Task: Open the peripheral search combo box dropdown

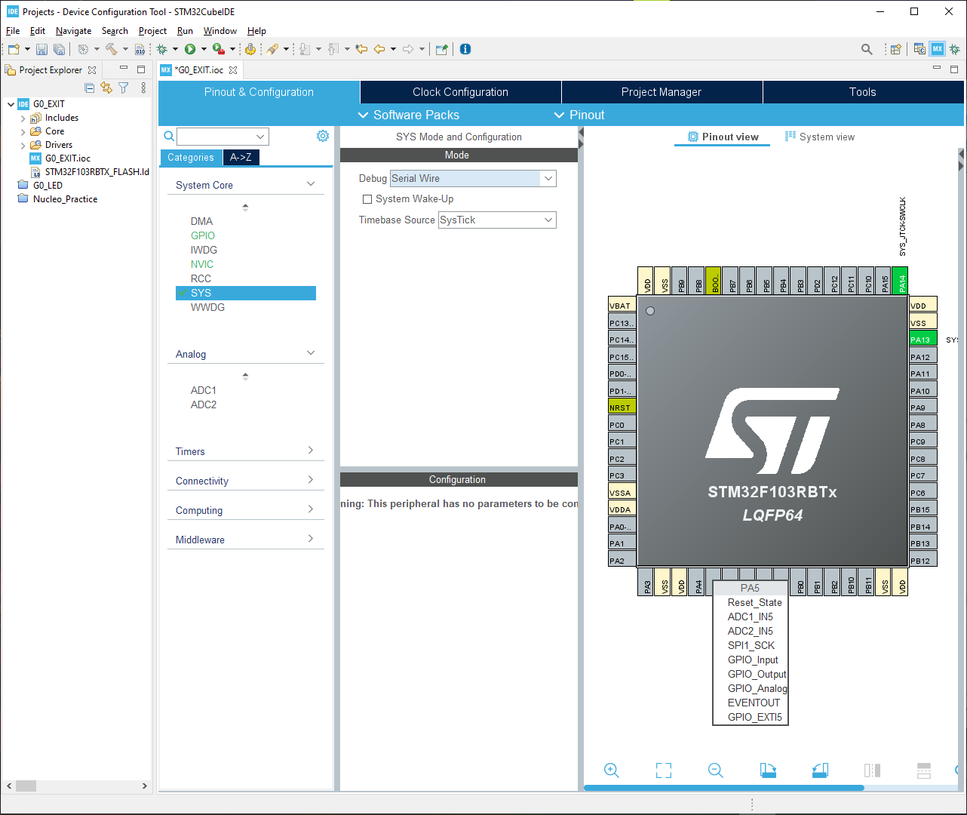Action: tap(260, 137)
